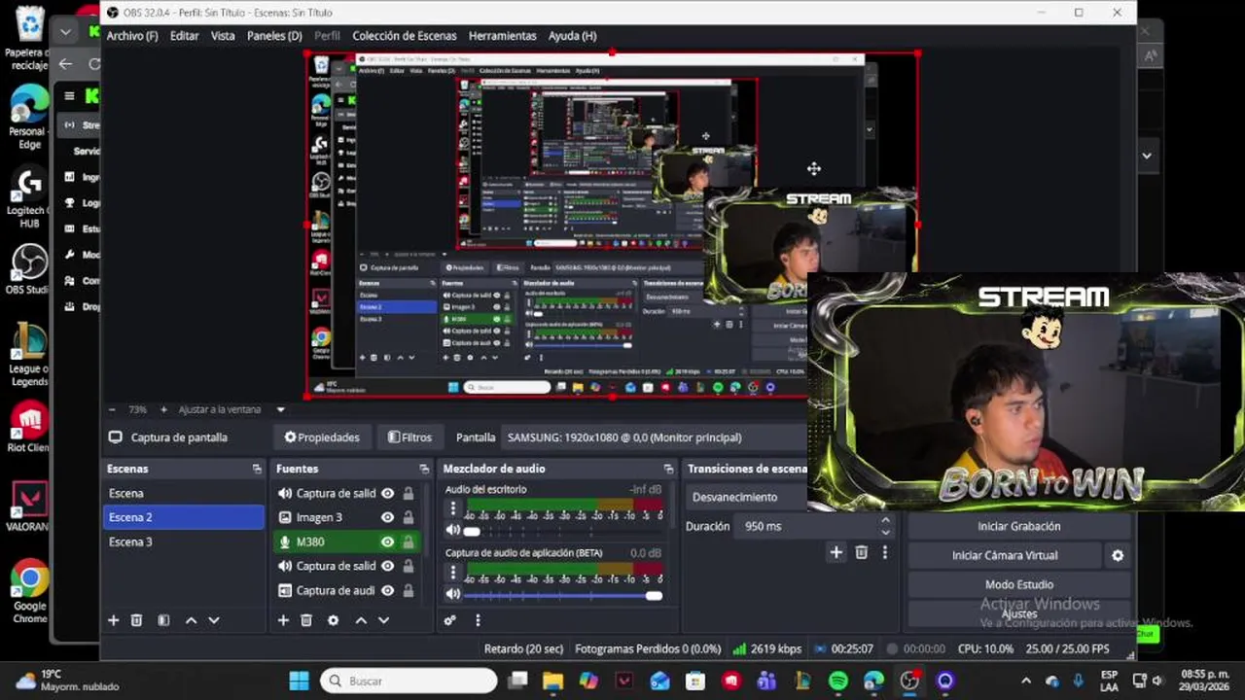Remove selected source with Fuentes trash icon
The image size is (1245, 700).
(306, 620)
